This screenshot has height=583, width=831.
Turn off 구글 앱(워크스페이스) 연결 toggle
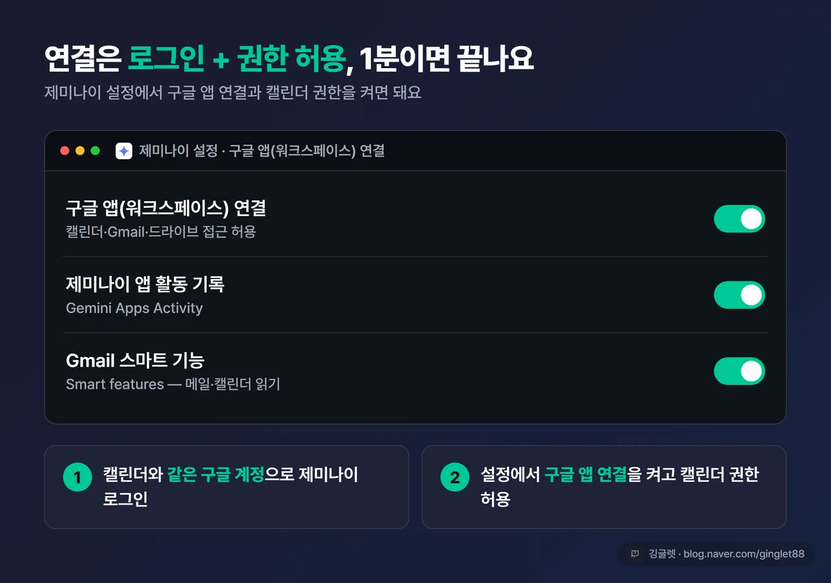coord(739,219)
